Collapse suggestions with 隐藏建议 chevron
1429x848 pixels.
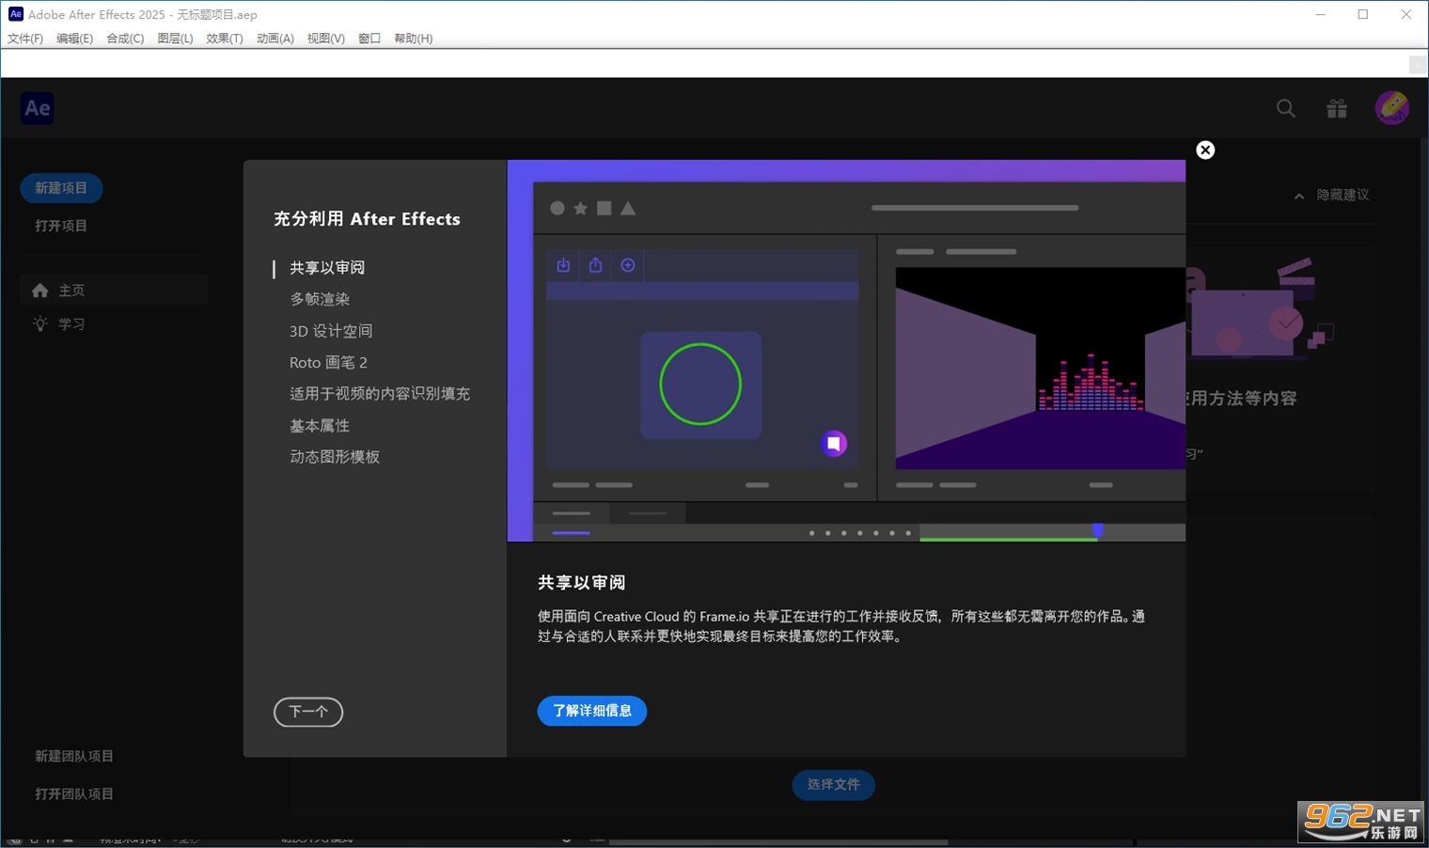click(1299, 196)
